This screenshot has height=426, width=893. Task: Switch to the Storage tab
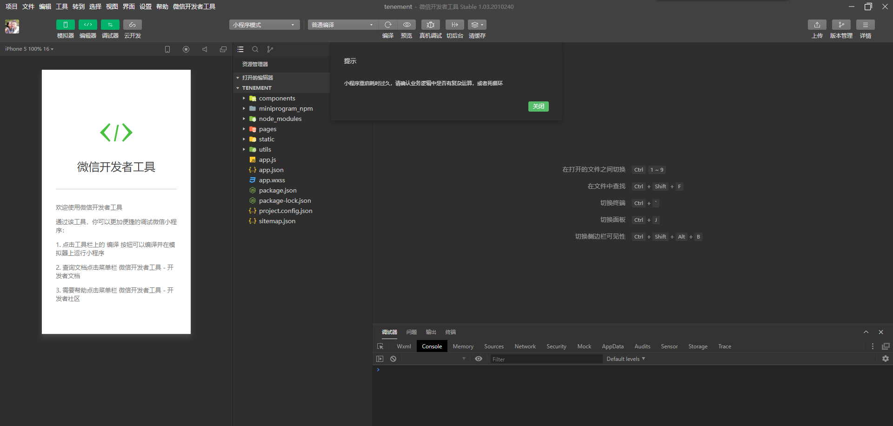pos(698,346)
